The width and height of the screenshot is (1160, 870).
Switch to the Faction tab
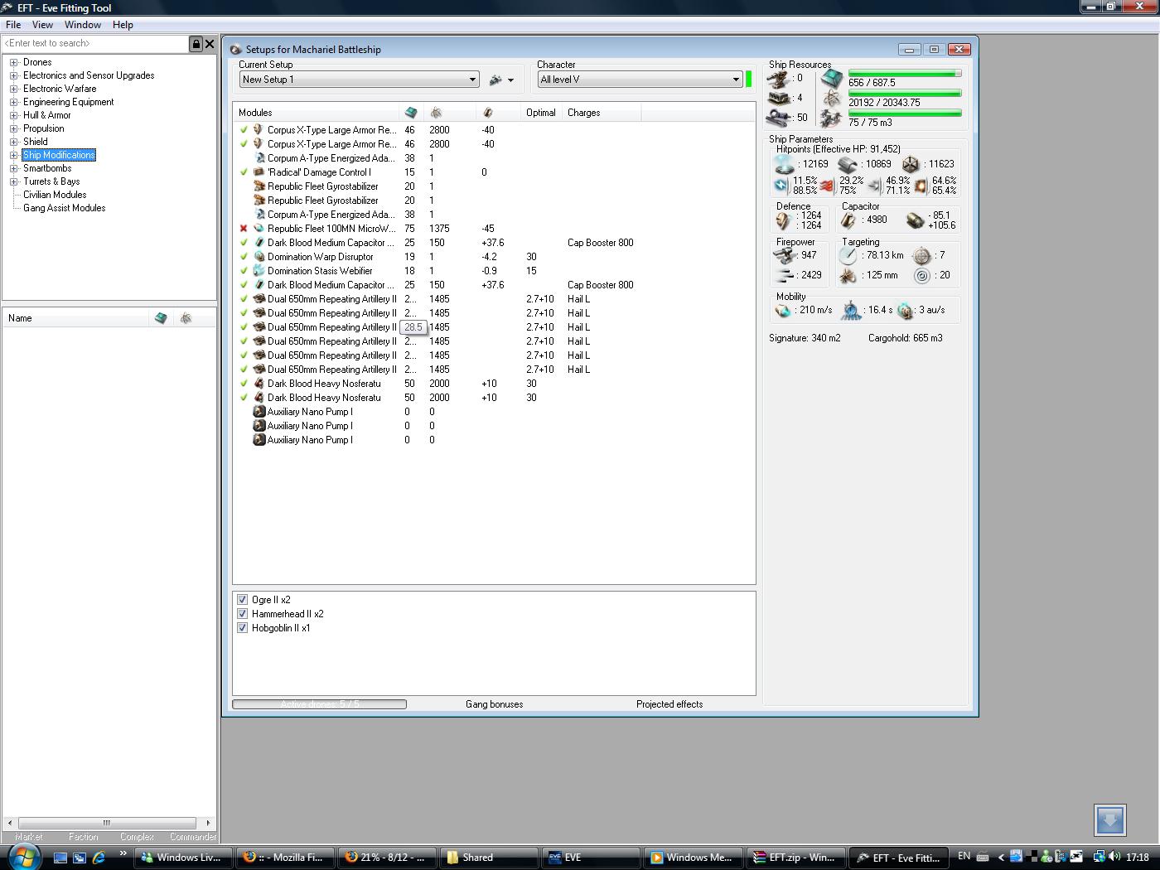(83, 837)
